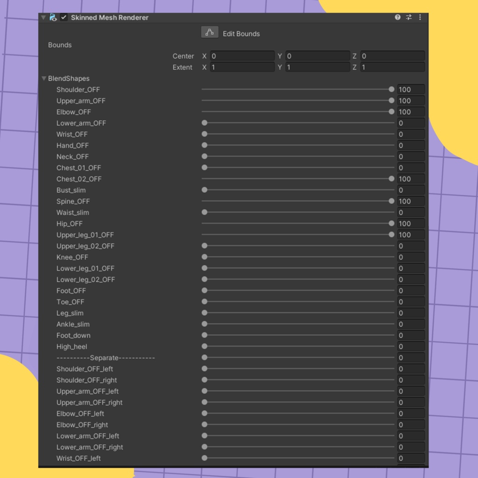Click the Upper_leg_02_OFF slider track
Screen dimensions: 478x478
point(298,246)
